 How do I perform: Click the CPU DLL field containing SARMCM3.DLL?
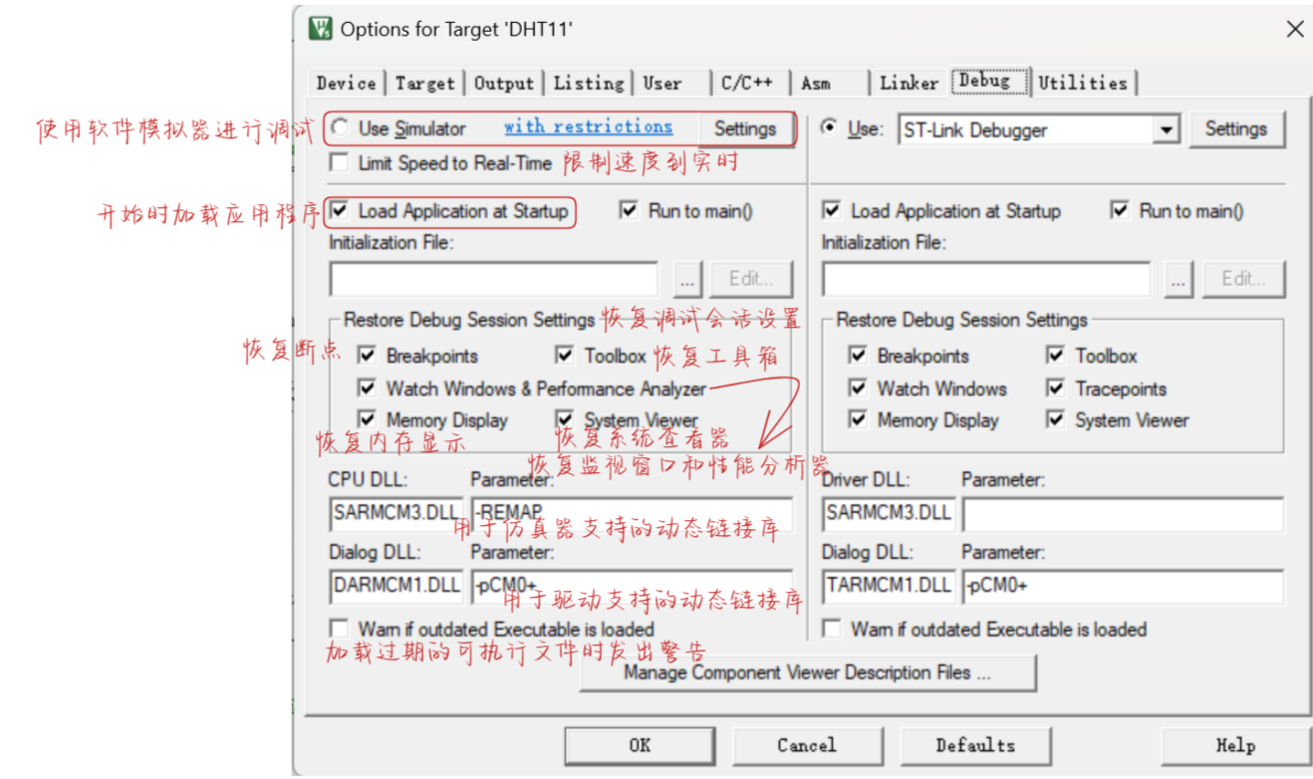[x=397, y=514]
